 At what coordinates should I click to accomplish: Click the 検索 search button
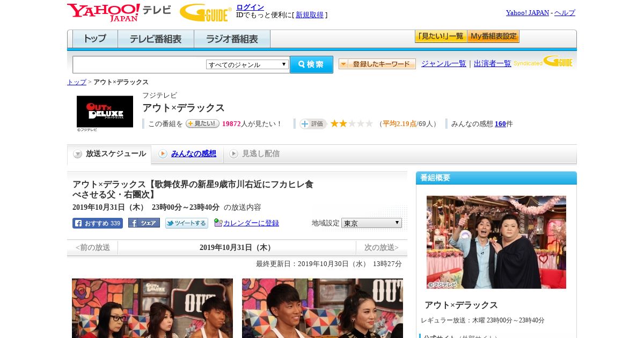[311, 64]
